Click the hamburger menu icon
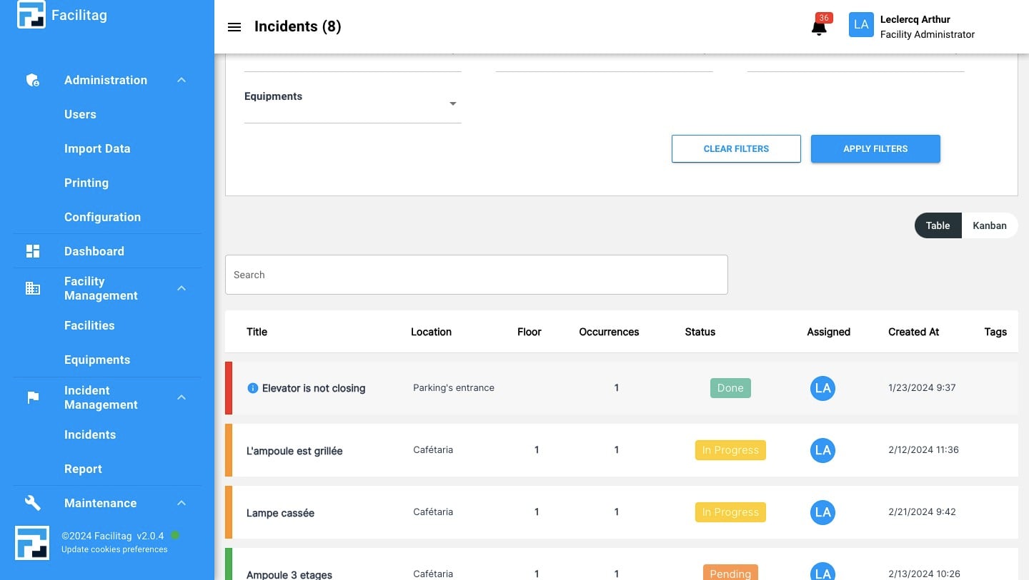This screenshot has width=1029, height=580. [x=234, y=27]
